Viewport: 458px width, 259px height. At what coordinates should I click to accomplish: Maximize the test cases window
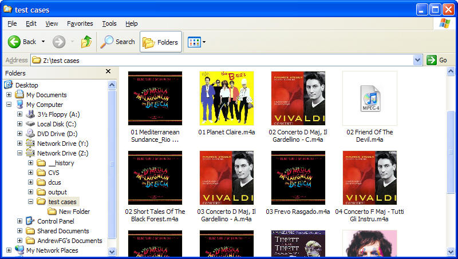pos(435,10)
